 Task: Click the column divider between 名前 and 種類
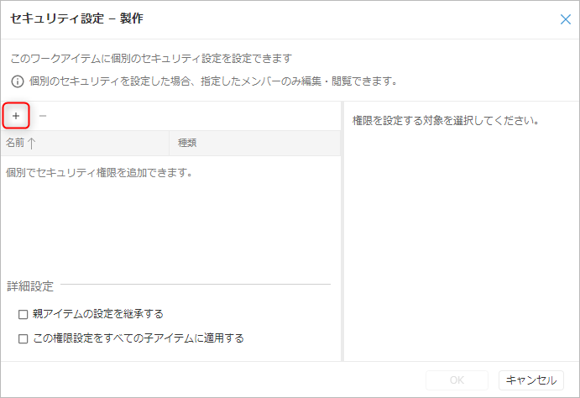pyautogui.click(x=169, y=144)
